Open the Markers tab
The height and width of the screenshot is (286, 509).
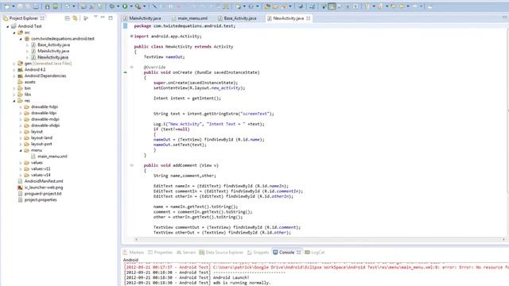click(134, 253)
